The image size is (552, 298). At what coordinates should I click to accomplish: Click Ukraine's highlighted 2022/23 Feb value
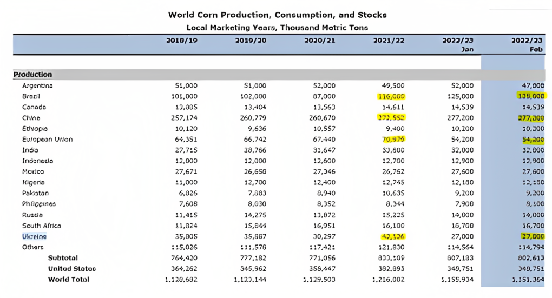coord(534,237)
